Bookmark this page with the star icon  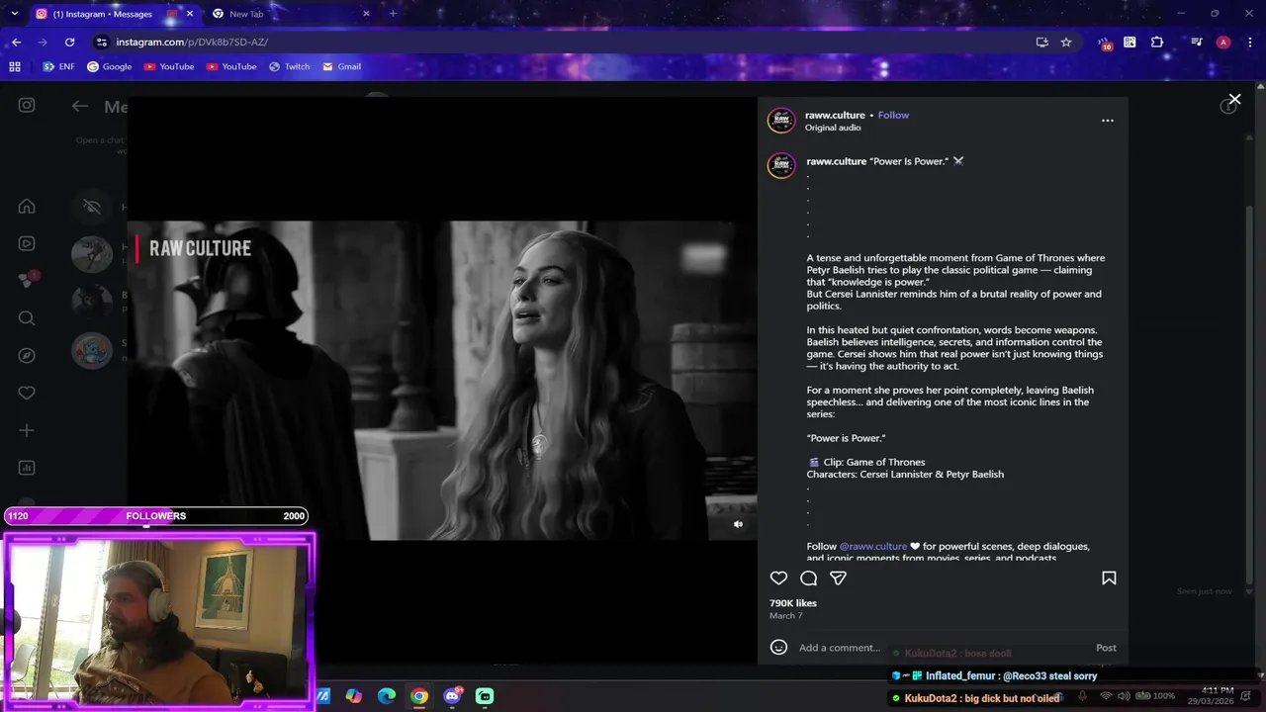pyautogui.click(x=1066, y=42)
